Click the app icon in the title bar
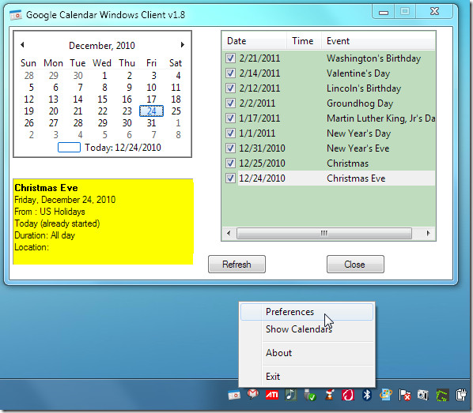The width and height of the screenshot is (473, 413). click(15, 15)
